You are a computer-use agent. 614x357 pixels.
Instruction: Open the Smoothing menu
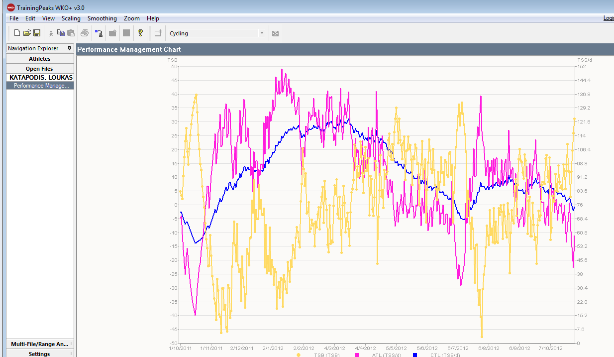click(x=102, y=18)
